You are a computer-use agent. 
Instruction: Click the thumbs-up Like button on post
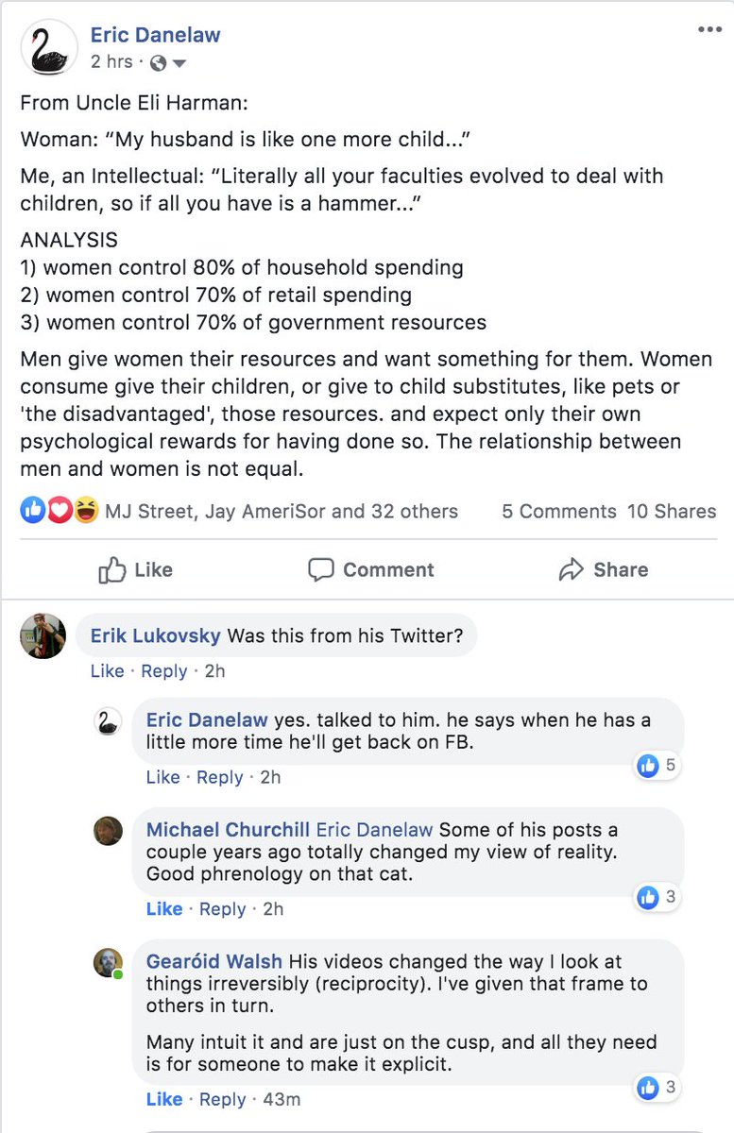click(x=136, y=569)
